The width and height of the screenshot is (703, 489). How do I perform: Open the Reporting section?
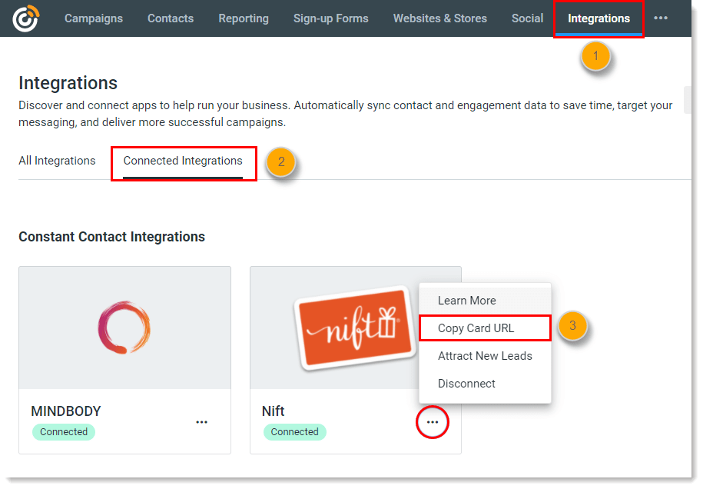[244, 18]
